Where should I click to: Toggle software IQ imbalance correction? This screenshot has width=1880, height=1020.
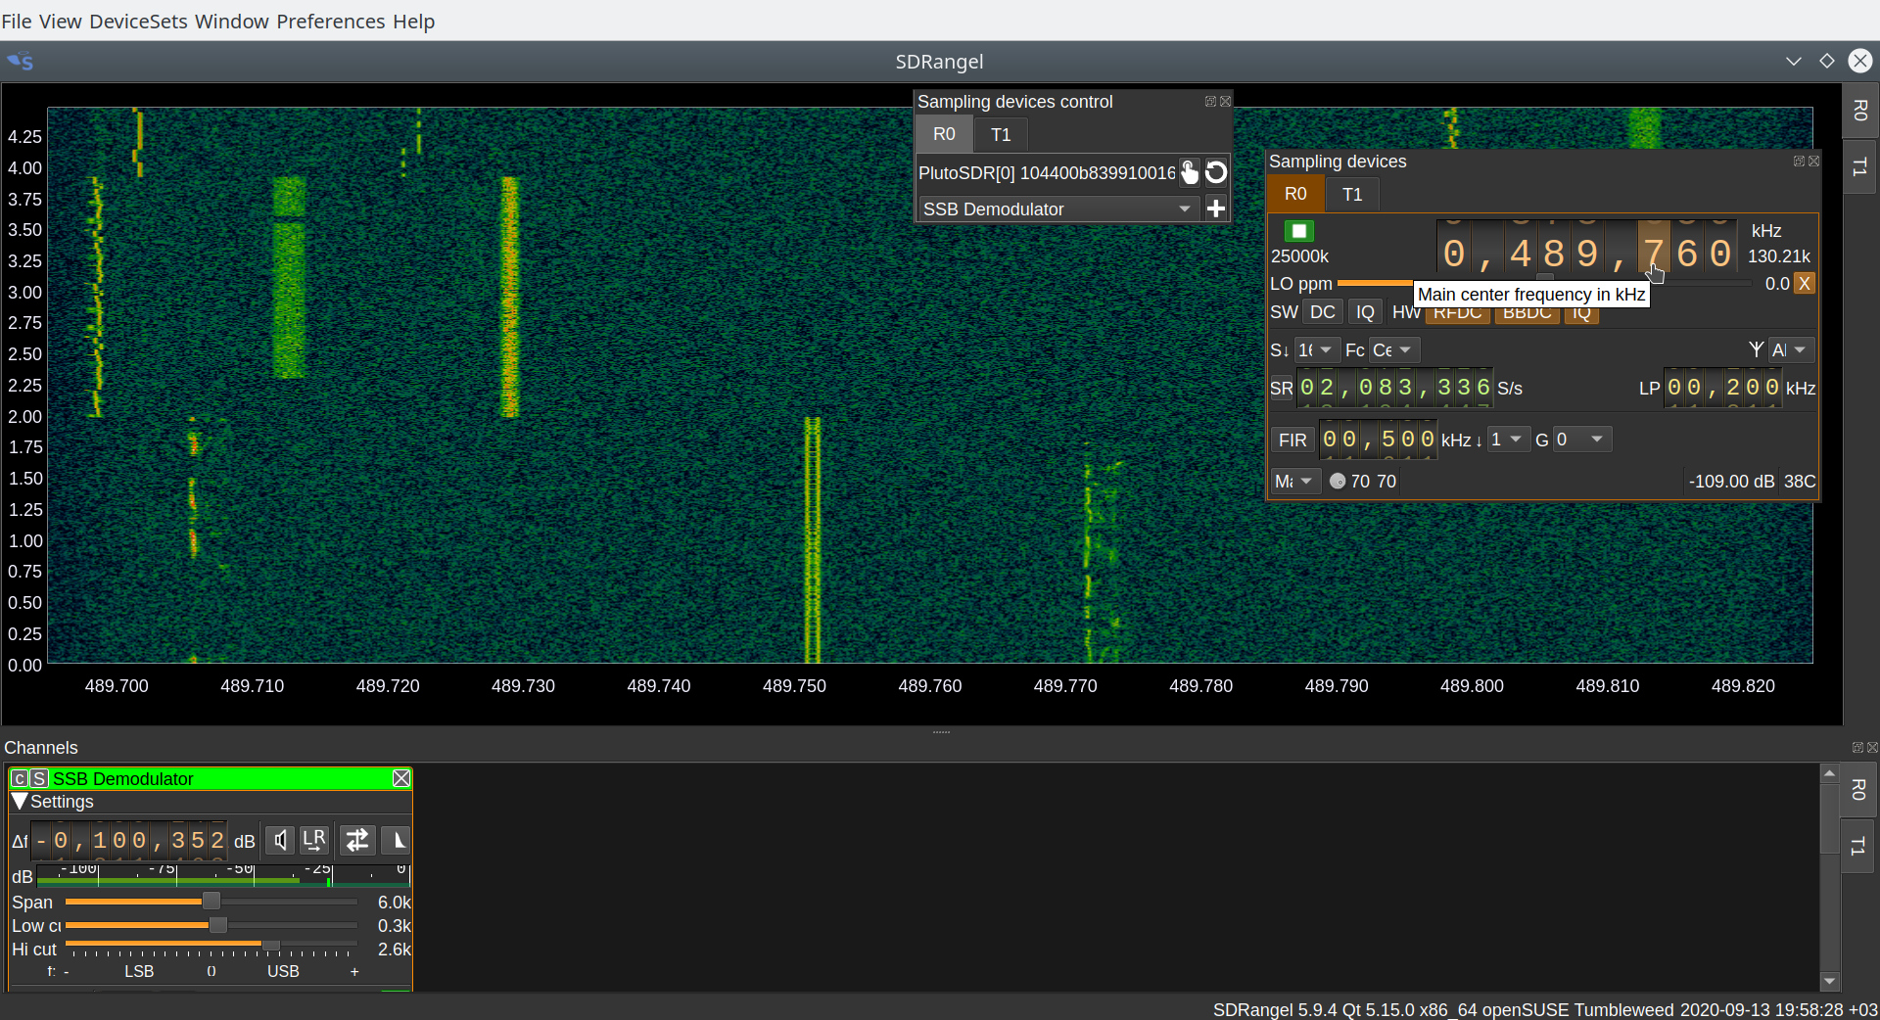click(x=1365, y=312)
